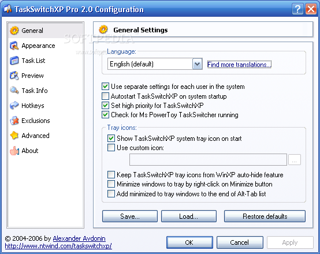The height and width of the screenshot is (254, 320).
Task: Click the Preview sparkle icon in sidebar
Action: click(x=14, y=76)
